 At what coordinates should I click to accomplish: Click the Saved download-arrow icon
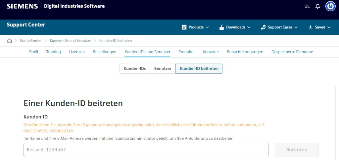311,27
